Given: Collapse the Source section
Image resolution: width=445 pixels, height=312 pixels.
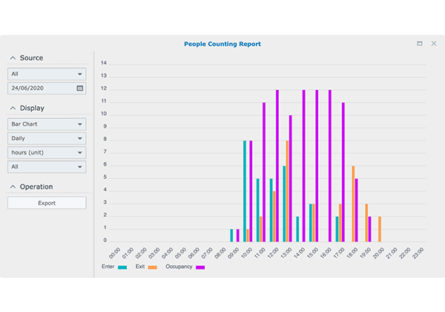Looking at the screenshot, I should pos(13,58).
